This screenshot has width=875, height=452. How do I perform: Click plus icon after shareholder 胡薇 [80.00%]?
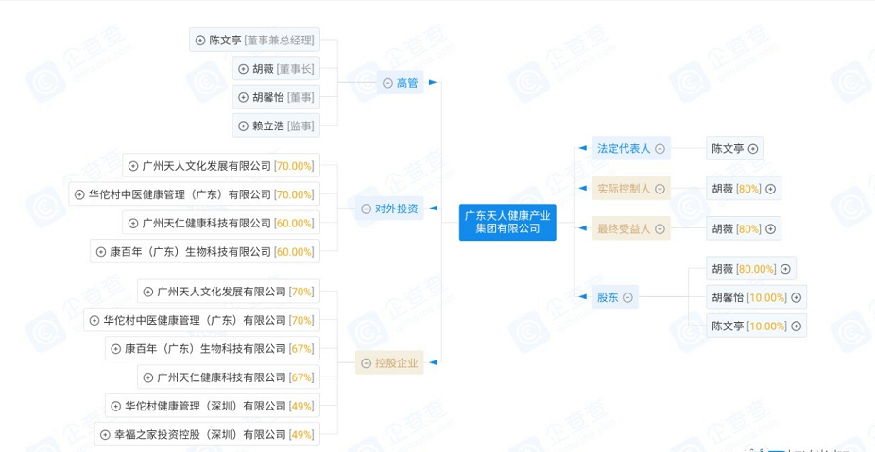coord(785,269)
